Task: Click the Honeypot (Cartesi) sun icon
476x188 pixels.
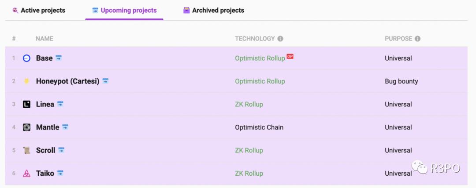Action: click(x=26, y=81)
